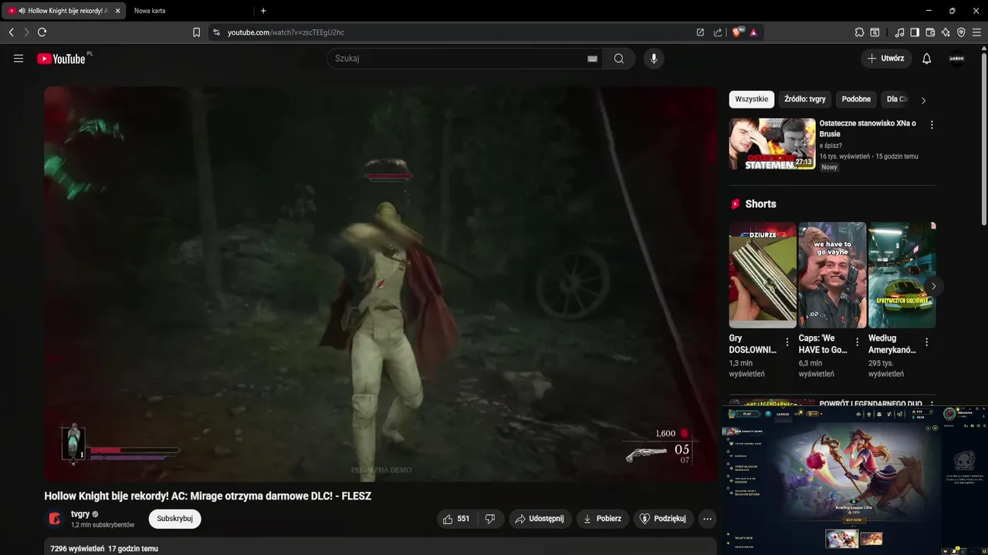This screenshot has width=988, height=555.
Task: Toggle the browser sidebar panel
Action: (x=915, y=32)
